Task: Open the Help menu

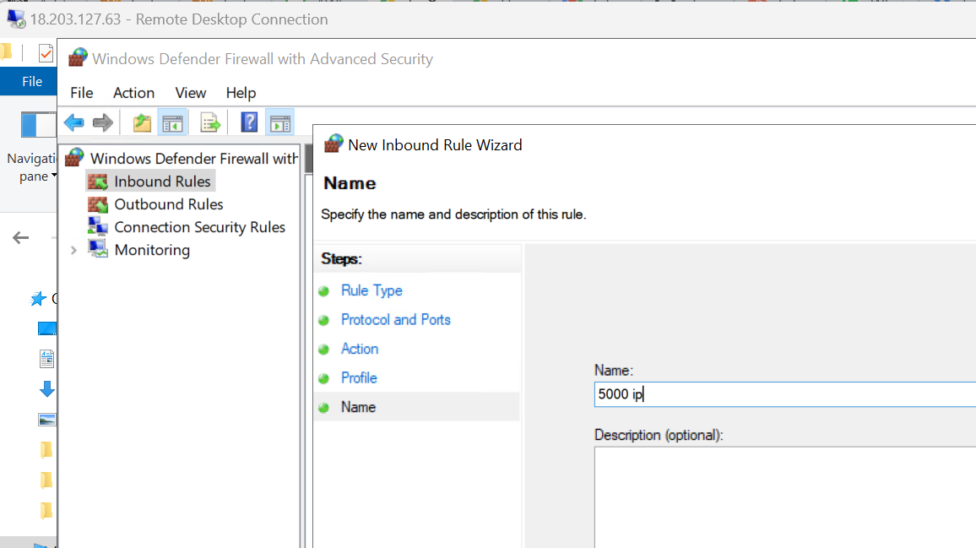Action: pos(241,93)
